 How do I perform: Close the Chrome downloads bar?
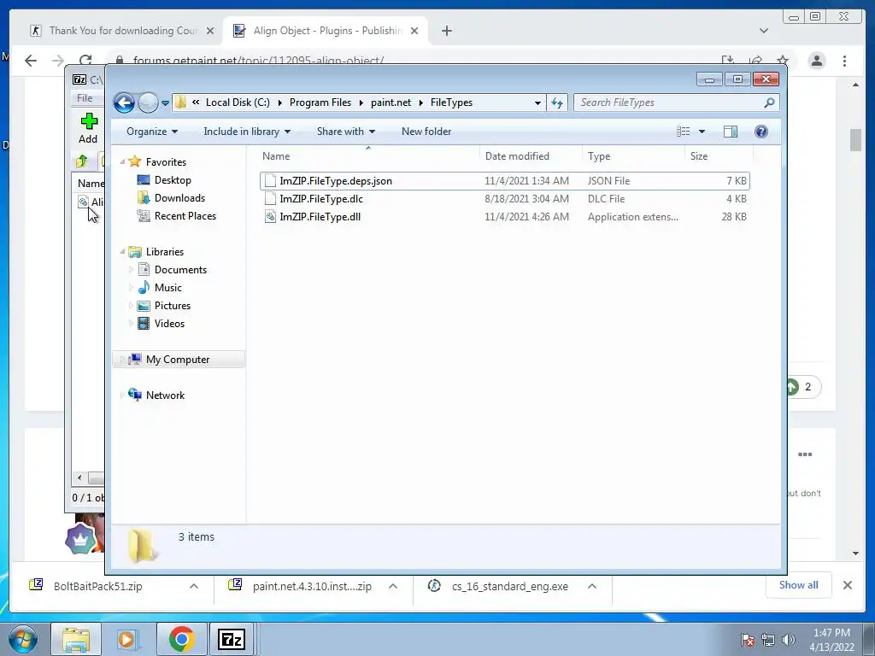847,585
